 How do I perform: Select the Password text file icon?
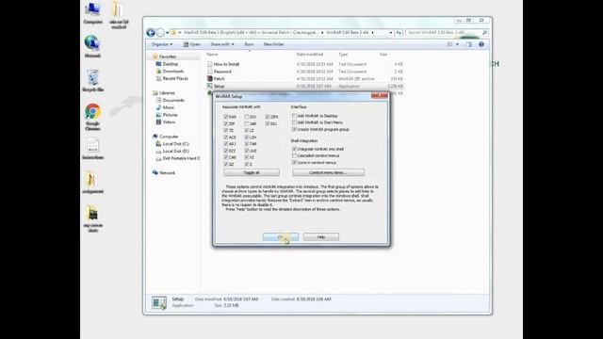tap(209, 72)
